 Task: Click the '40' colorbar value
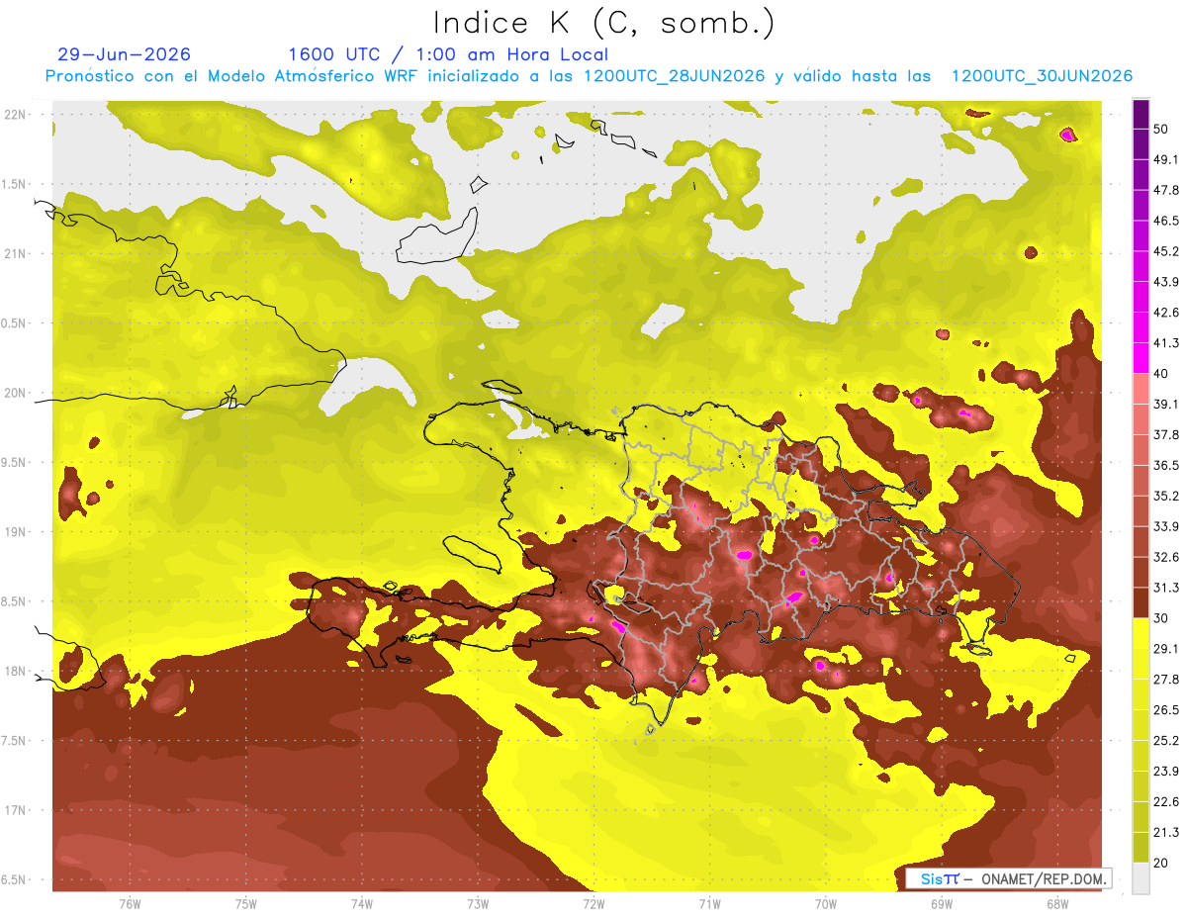click(x=1161, y=374)
